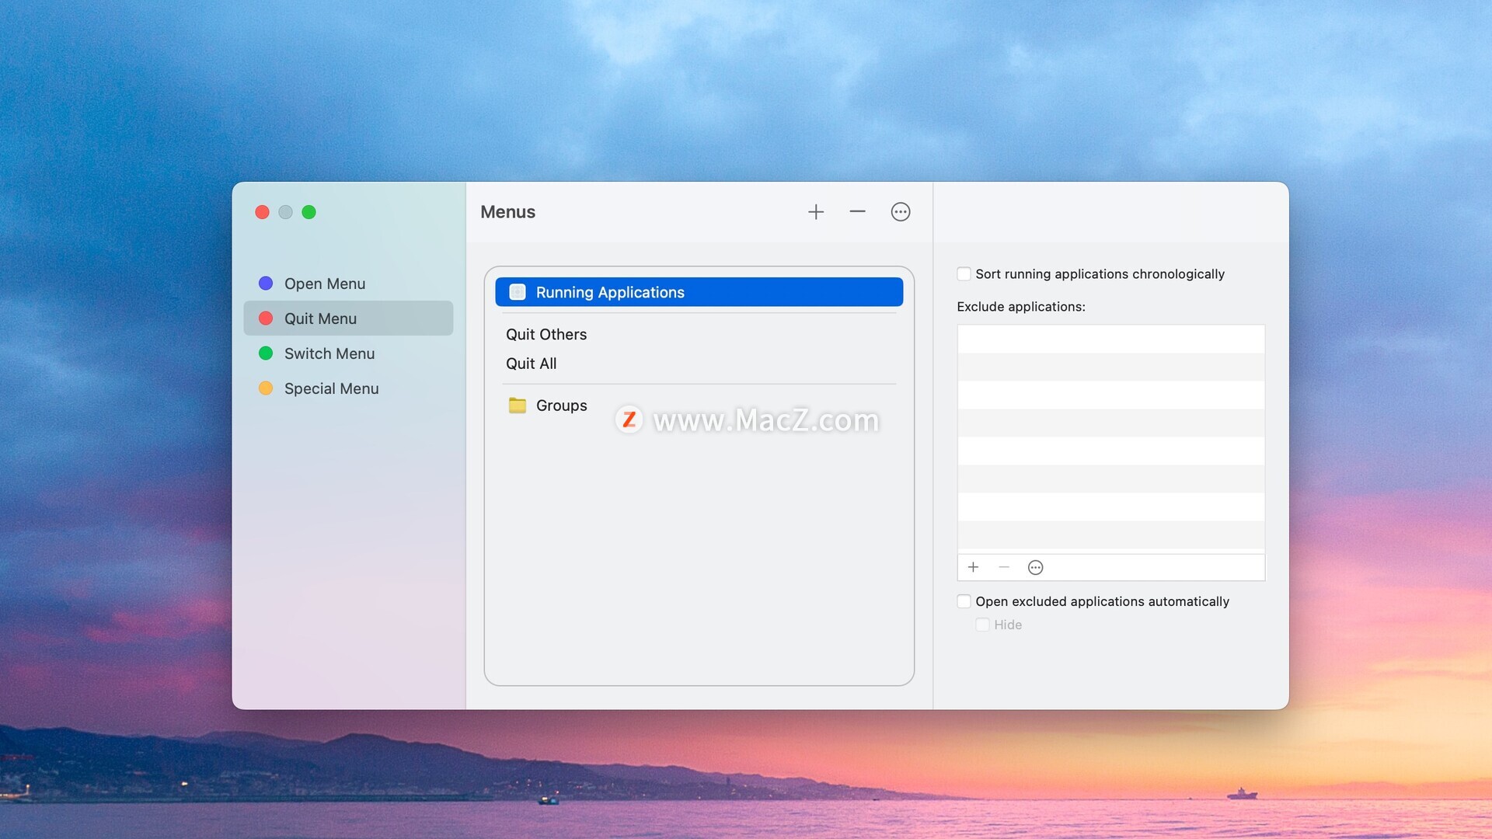Click the minus icon in Menus header

pos(857,212)
